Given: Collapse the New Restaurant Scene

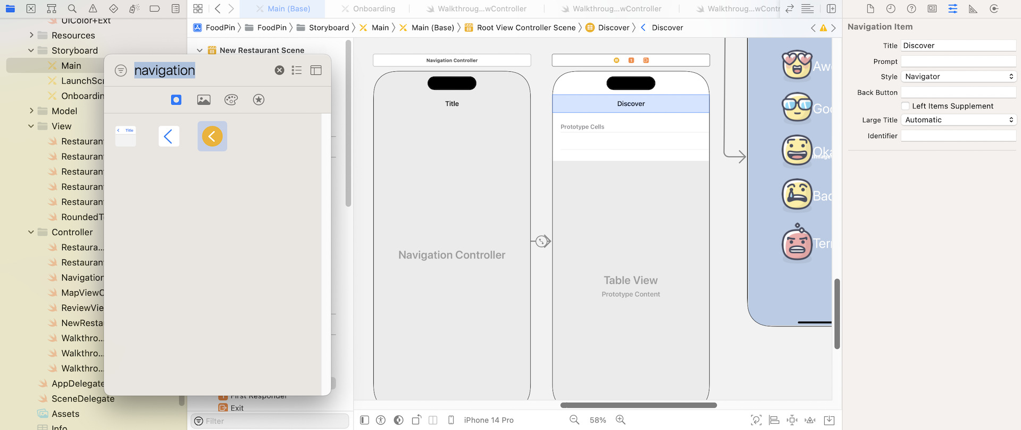Looking at the screenshot, I should [199, 50].
